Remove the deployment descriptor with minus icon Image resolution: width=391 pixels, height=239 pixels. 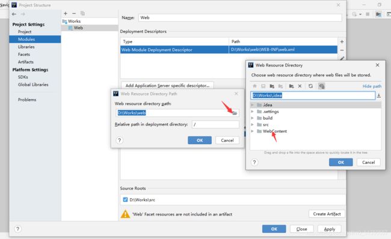coord(342,50)
